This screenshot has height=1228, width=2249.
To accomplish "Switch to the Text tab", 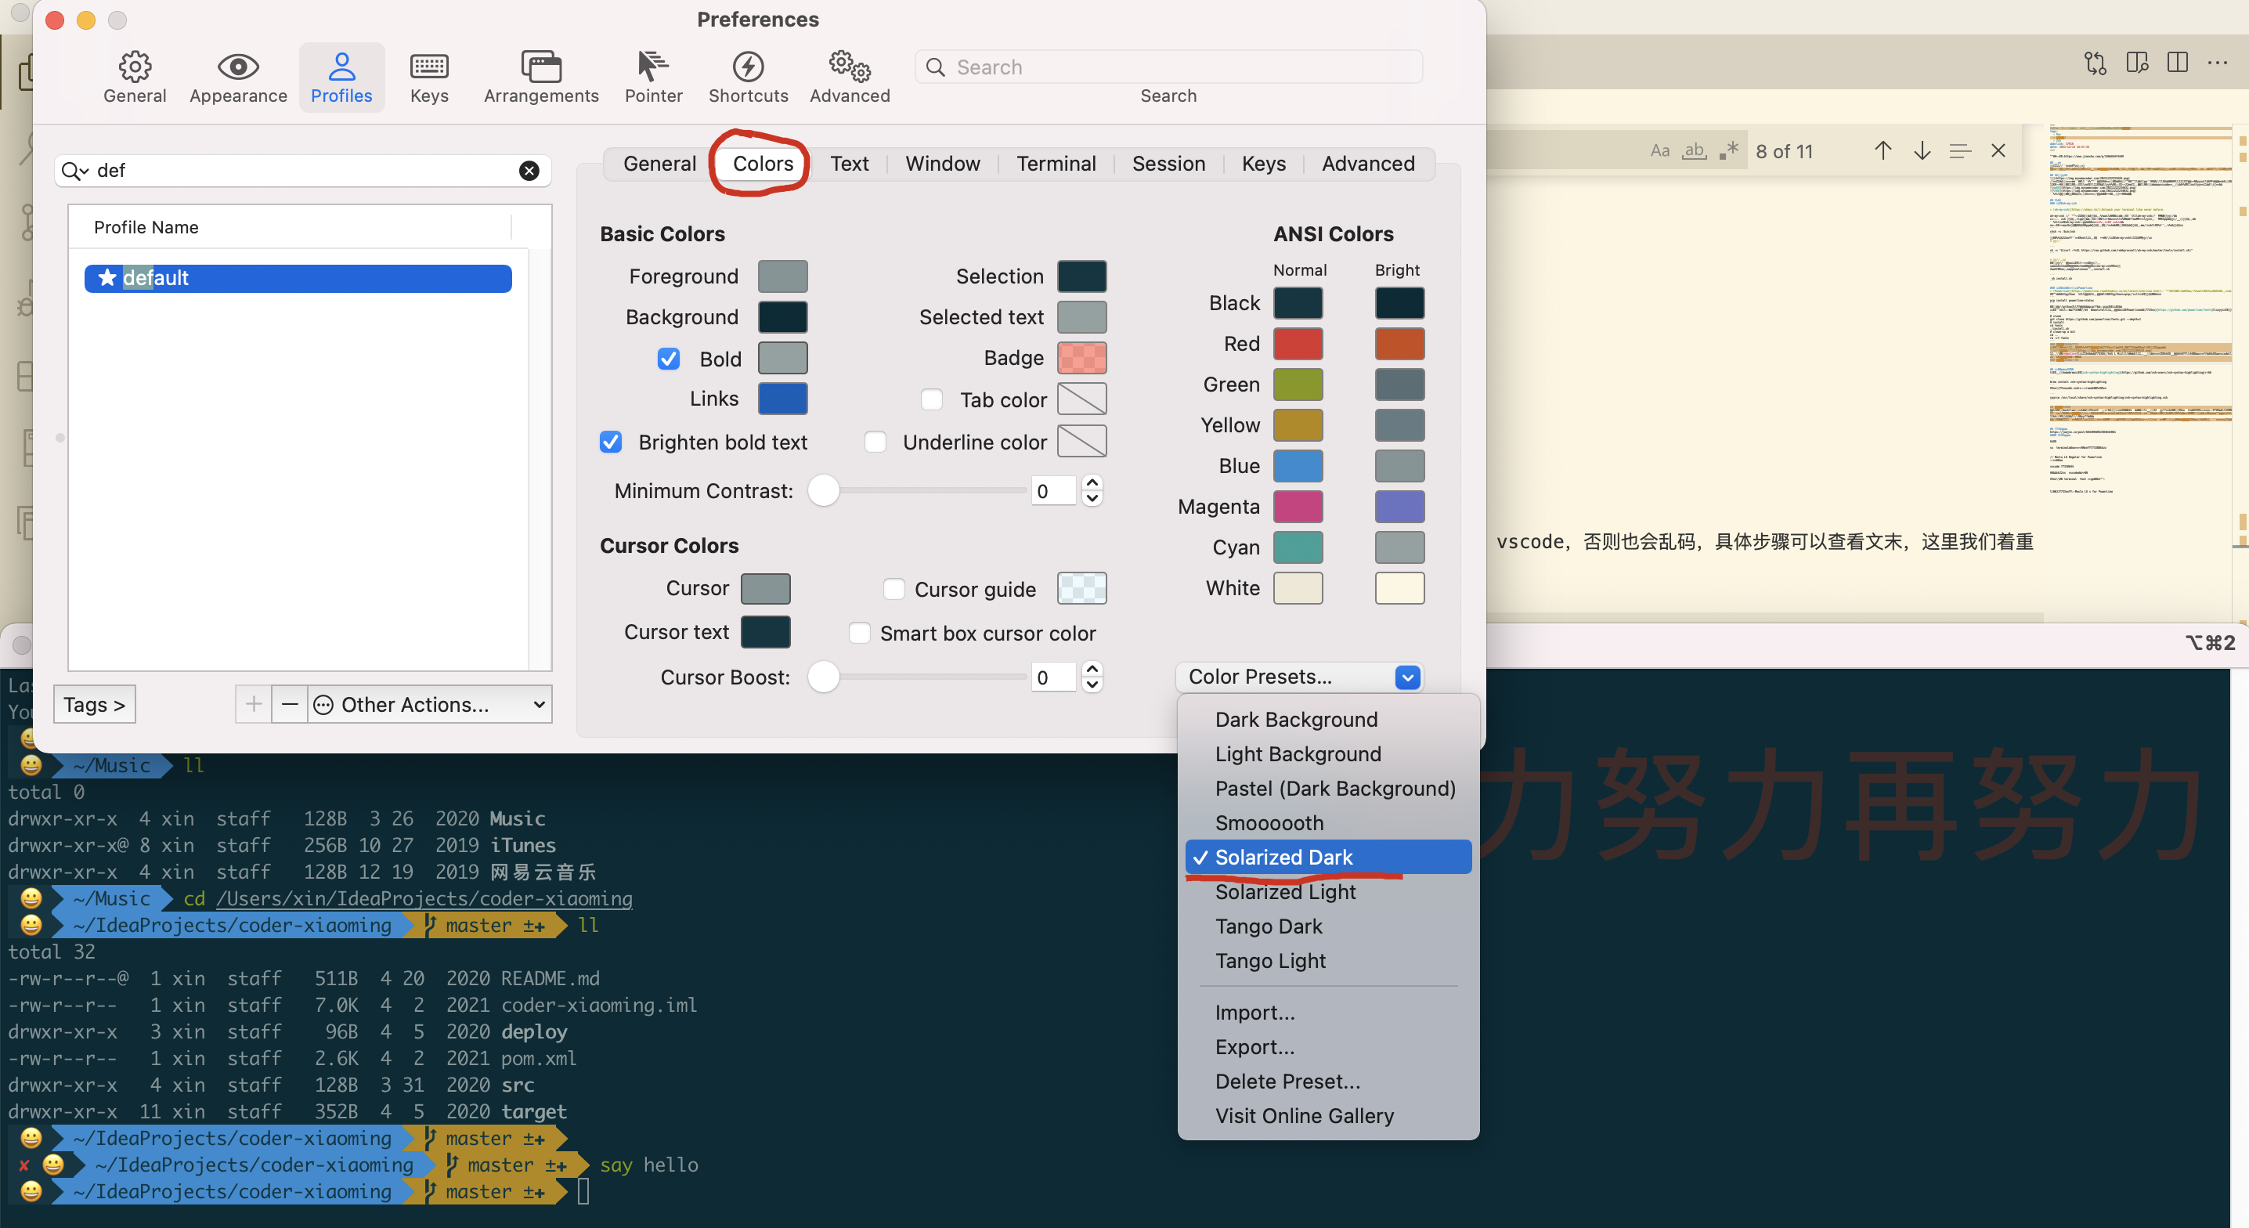I will [x=850, y=164].
